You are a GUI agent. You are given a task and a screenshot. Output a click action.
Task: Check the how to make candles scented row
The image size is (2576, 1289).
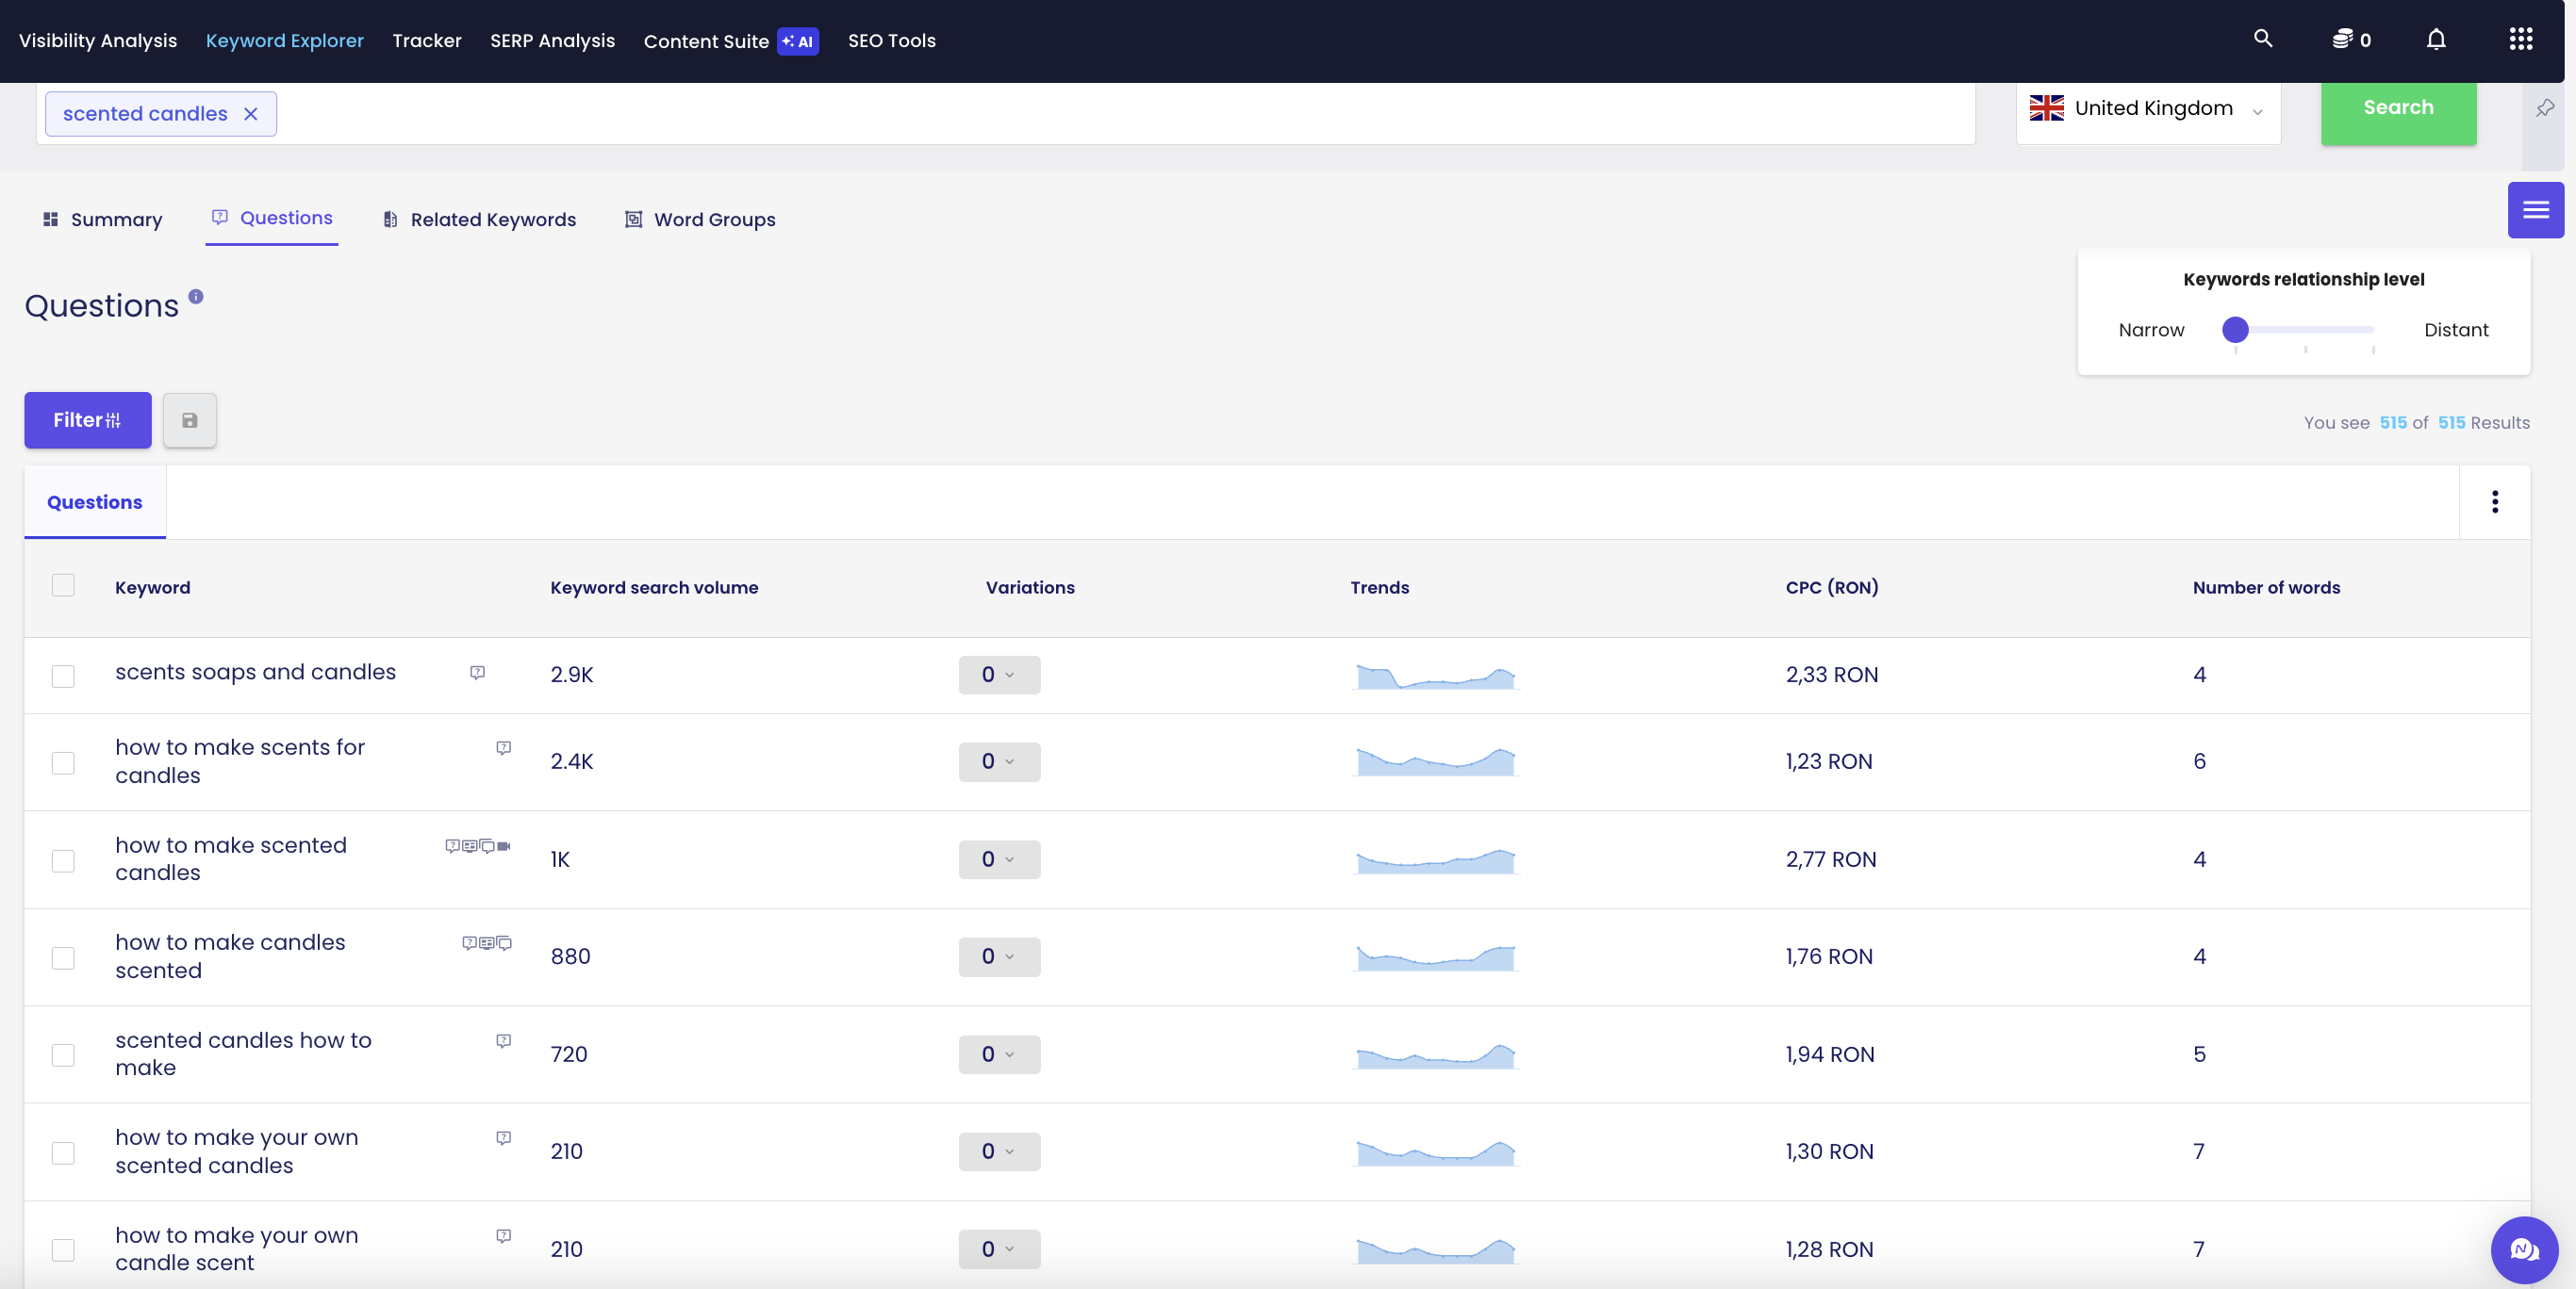[63, 958]
